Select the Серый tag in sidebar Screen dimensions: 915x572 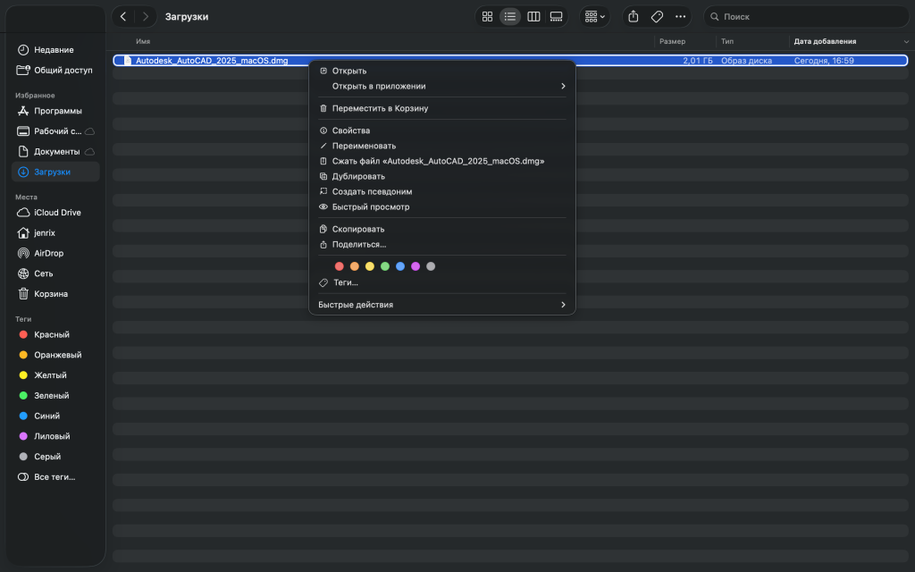[x=55, y=457]
